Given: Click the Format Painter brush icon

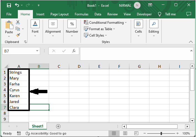Looking at the screenshot, I should [18, 35].
